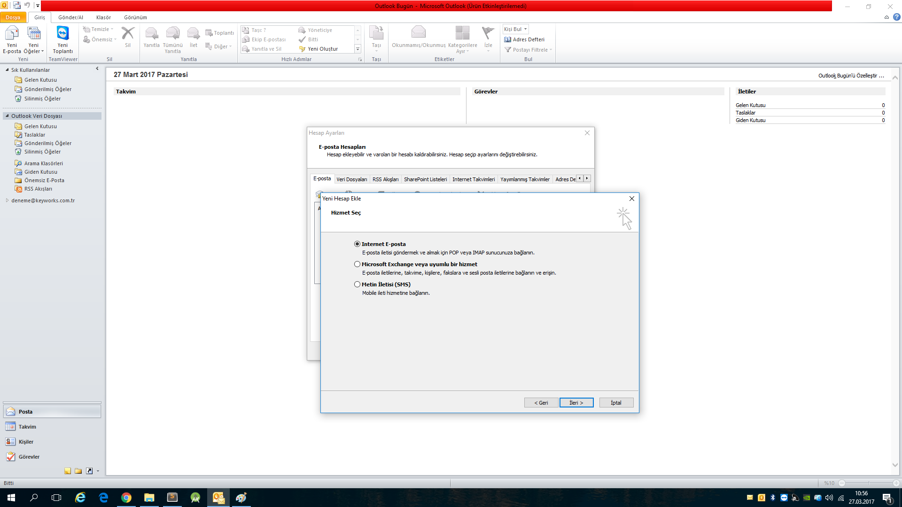This screenshot has height=507, width=902.
Task: Click the zoom in plus button
Action: pos(896,483)
